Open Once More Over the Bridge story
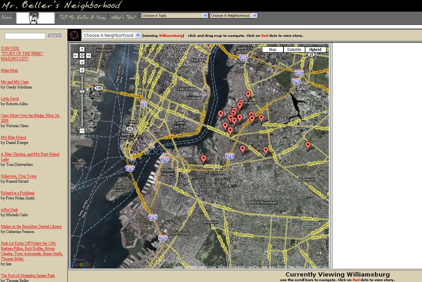 pos(30,118)
